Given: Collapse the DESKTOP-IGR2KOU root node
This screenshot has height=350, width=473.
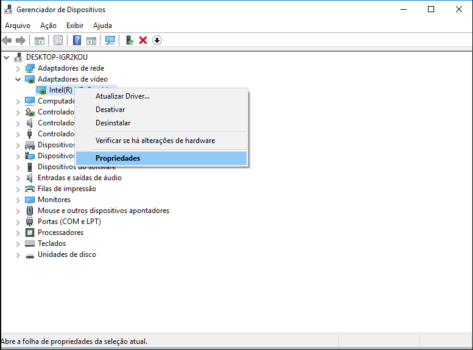Looking at the screenshot, I should point(7,57).
